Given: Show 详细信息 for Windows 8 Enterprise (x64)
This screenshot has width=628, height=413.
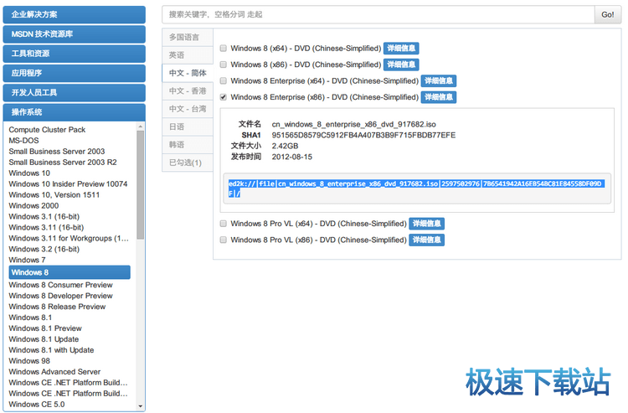Looking at the screenshot, I should click(x=439, y=81).
